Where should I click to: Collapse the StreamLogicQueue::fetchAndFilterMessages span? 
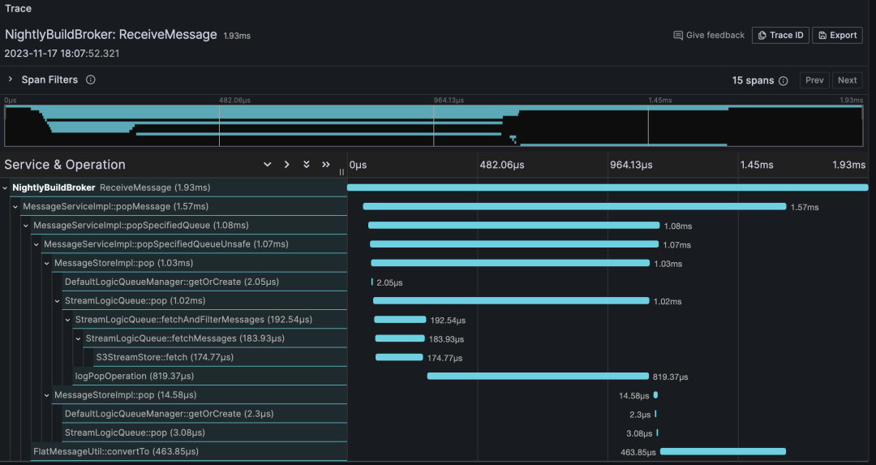click(69, 320)
